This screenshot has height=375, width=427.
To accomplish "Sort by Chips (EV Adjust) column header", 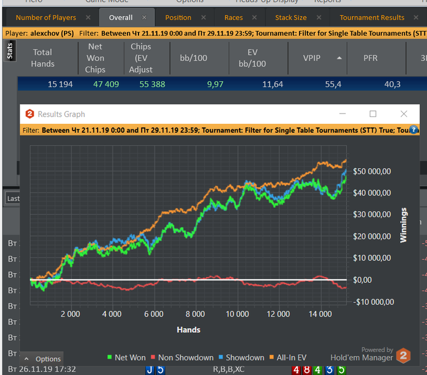I will pyautogui.click(x=140, y=58).
